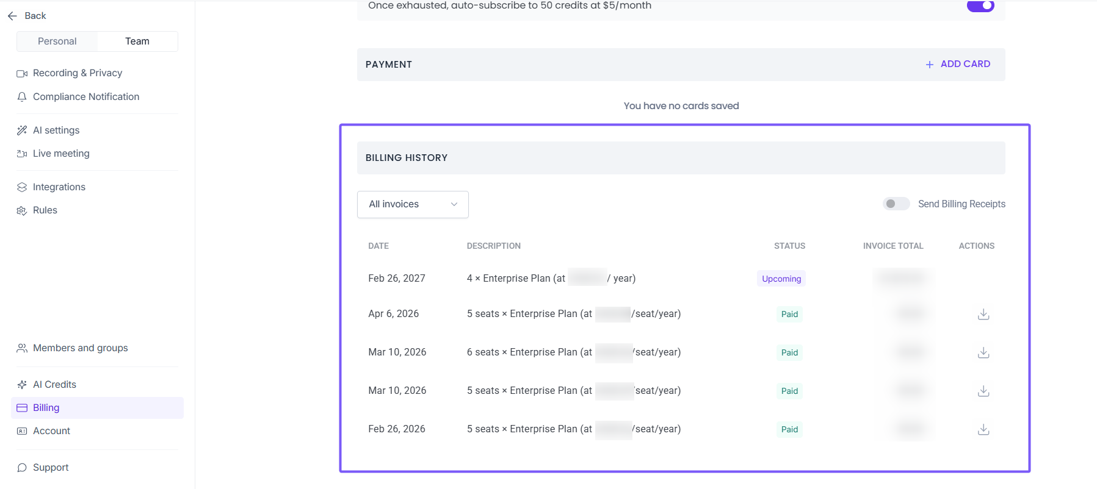Expand invoice filter using chevron arrow
This screenshot has width=1097, height=489.
point(454,204)
